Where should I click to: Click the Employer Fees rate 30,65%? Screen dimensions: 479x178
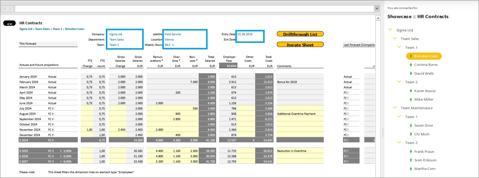[228, 66]
